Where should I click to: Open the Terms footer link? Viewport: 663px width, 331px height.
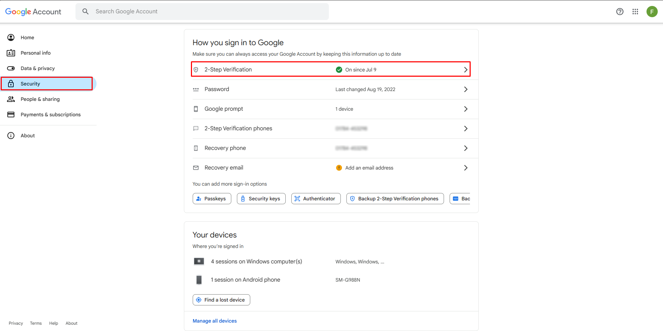click(x=36, y=323)
